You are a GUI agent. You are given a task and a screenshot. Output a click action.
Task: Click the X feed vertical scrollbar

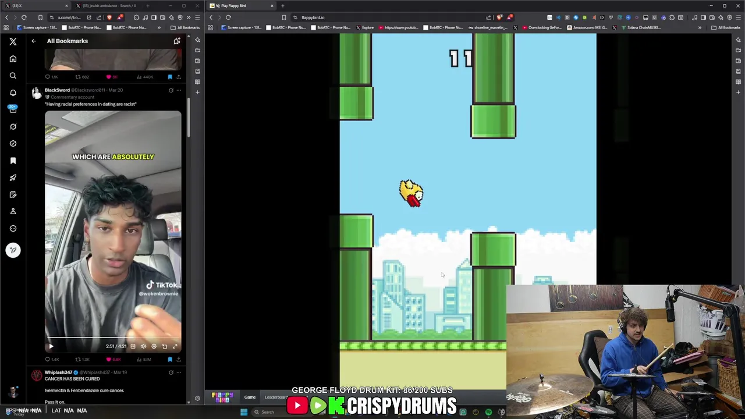(188, 116)
